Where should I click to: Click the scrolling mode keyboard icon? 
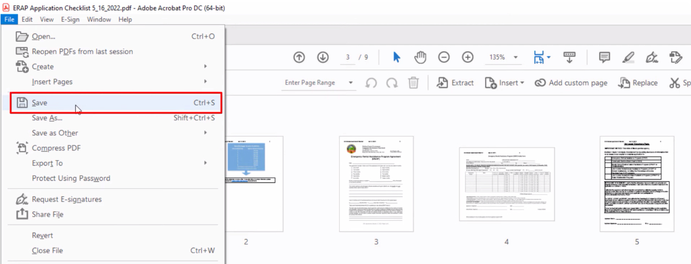569,57
